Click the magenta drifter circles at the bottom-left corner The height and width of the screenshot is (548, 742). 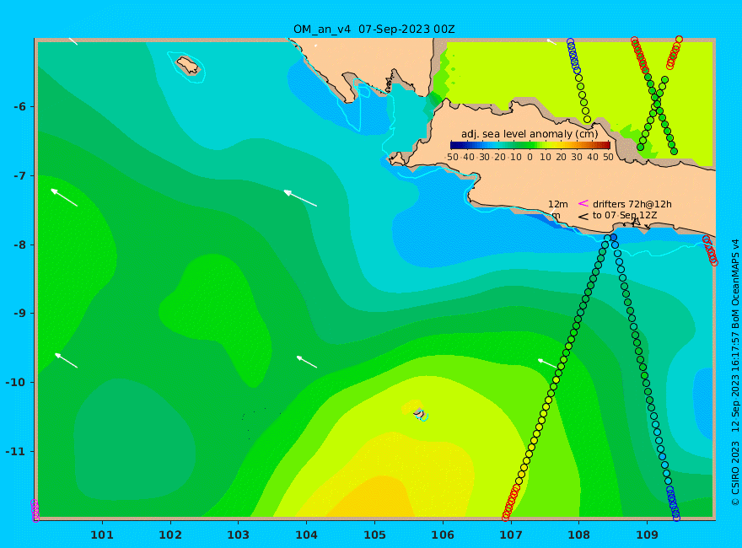(35, 511)
